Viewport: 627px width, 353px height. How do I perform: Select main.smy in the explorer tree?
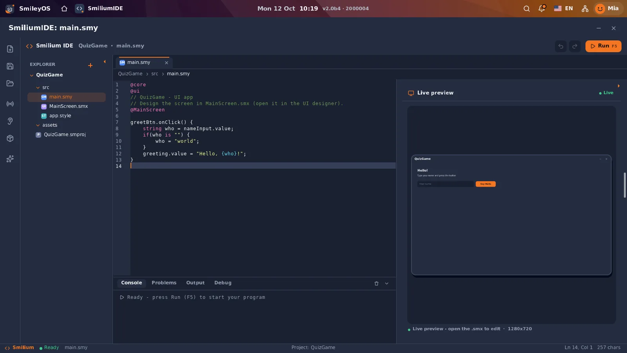67,97
